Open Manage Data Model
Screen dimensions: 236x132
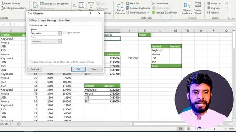pyautogui.click(x=164, y=12)
